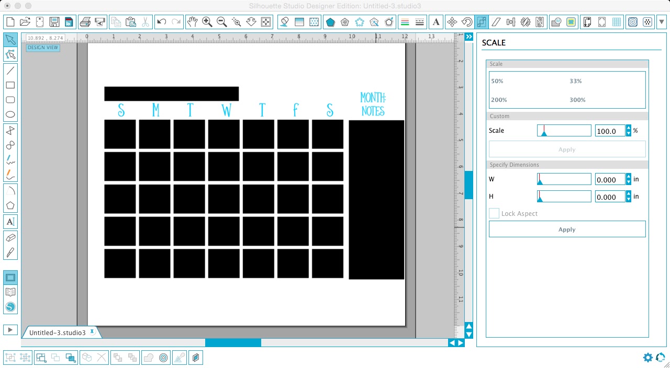Viewport: 670px width, 368px height.
Task: Open the Rotate window
Action: tap(467, 22)
